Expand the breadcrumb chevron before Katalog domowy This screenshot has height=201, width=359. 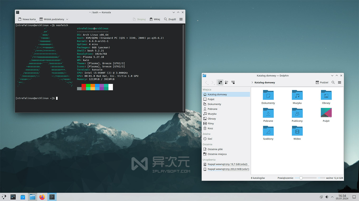pyautogui.click(x=252, y=82)
